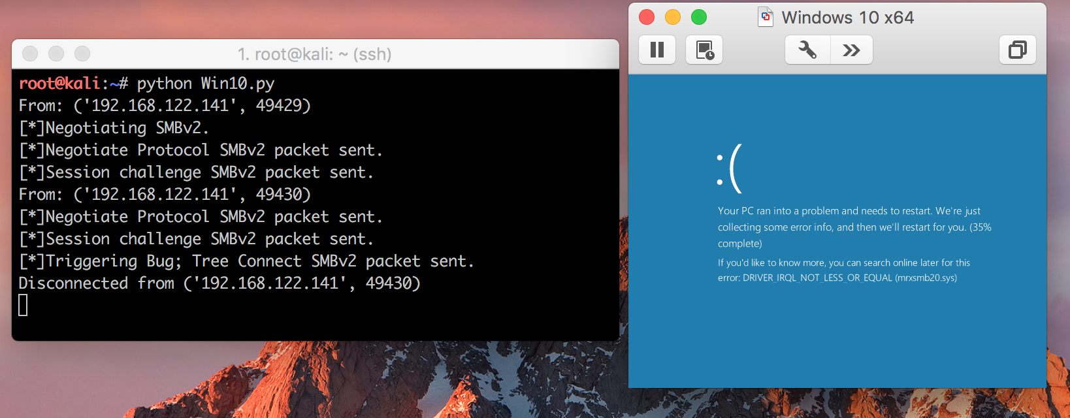The width and height of the screenshot is (1070, 418).
Task: Close the root@kali terminal window
Action: [30, 54]
